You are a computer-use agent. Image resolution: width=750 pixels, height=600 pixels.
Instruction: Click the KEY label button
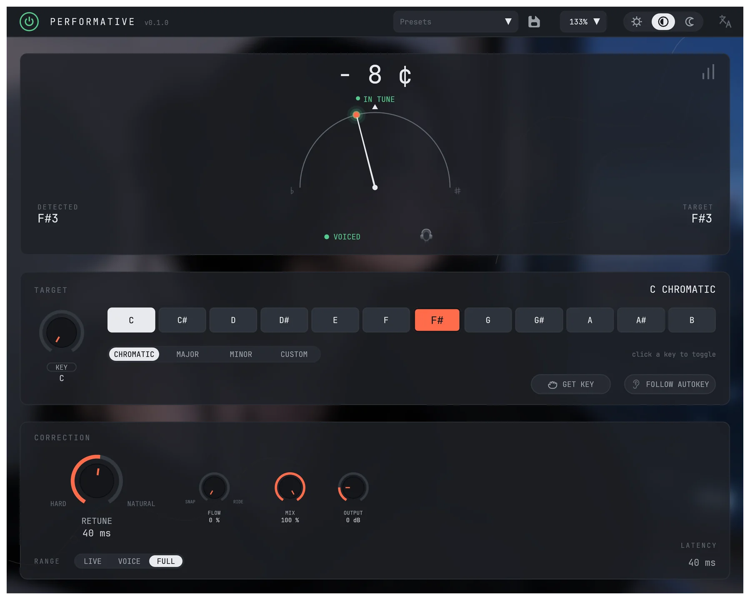(x=62, y=367)
